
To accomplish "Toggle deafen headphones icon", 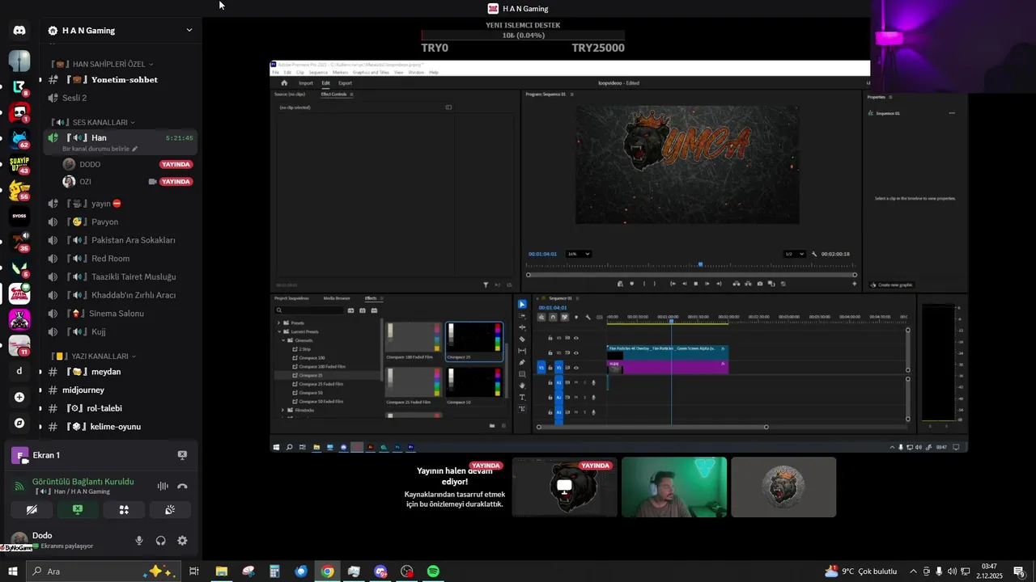I will [160, 541].
